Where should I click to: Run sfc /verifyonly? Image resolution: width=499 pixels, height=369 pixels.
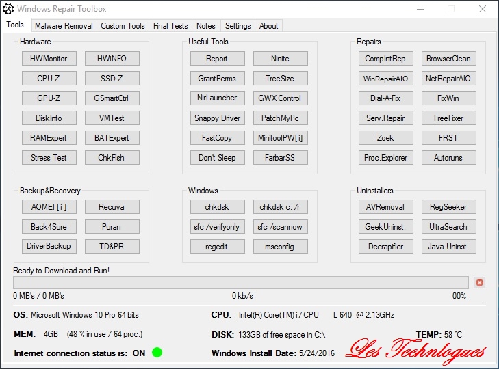[218, 227]
